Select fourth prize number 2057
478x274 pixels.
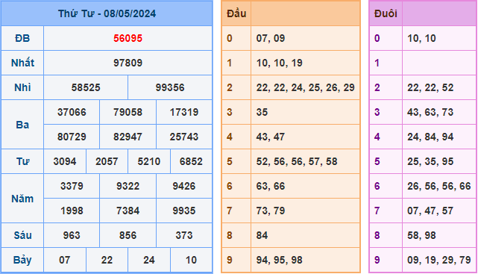point(107,161)
